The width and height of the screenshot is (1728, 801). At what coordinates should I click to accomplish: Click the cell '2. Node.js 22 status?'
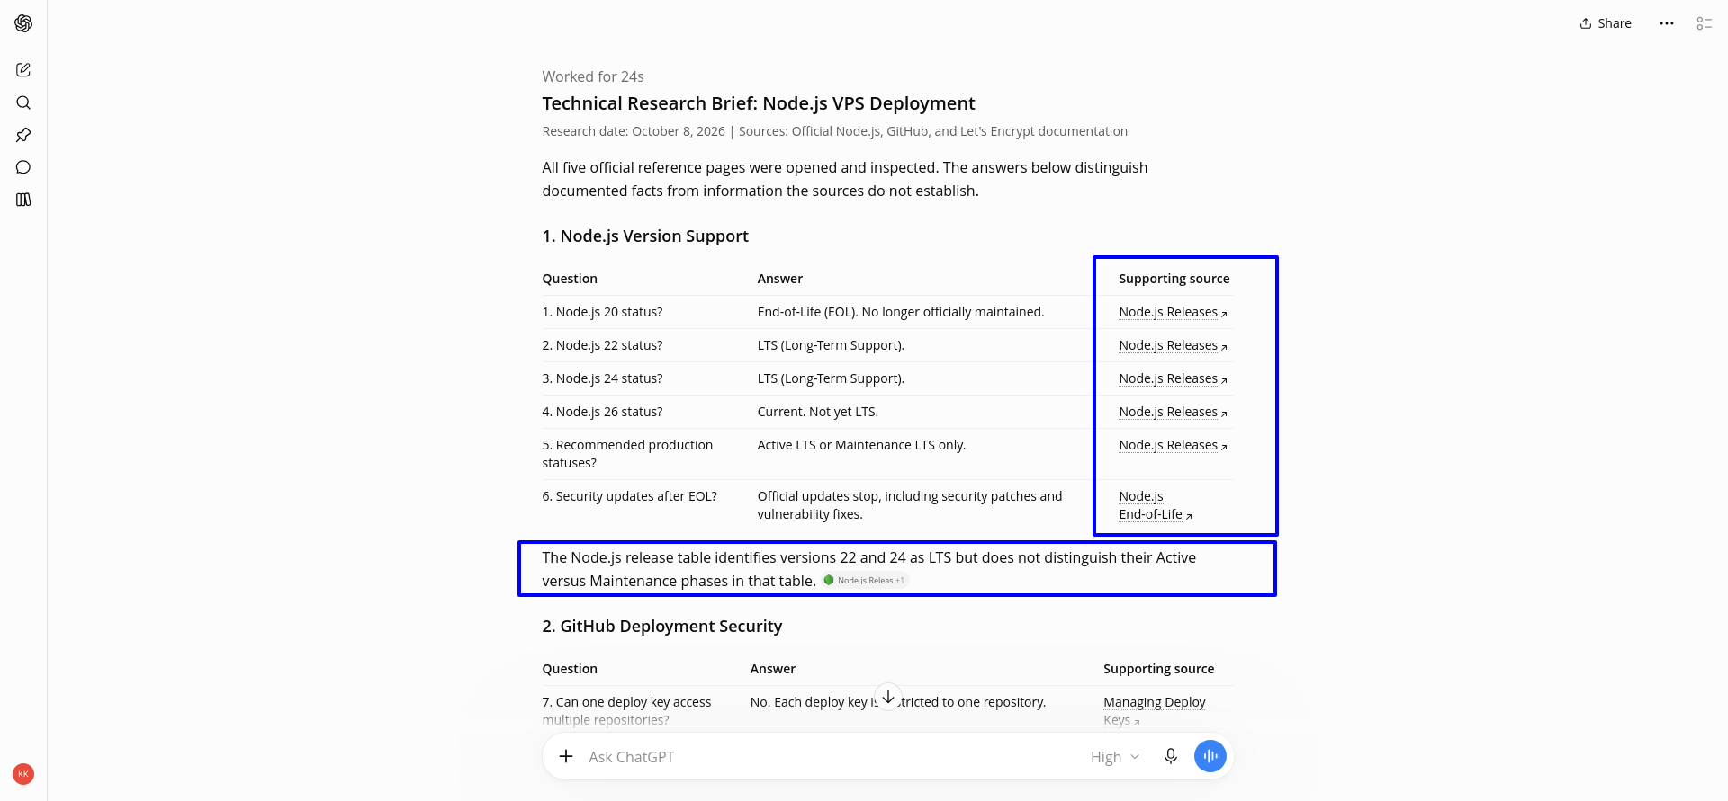[602, 345]
